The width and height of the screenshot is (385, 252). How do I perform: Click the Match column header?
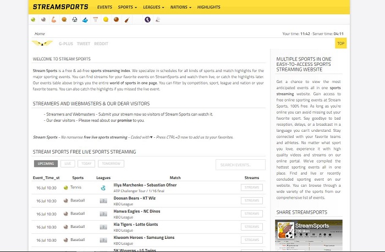(175, 178)
